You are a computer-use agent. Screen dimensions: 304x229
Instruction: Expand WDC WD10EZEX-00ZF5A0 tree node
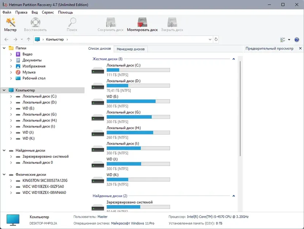click(x=11, y=186)
